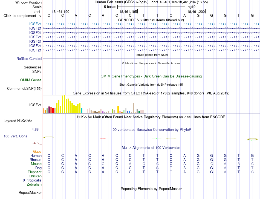Viewport: 260px width, 199px height.
Task: Click the Scale label on the ruler
Action: (37, 7)
